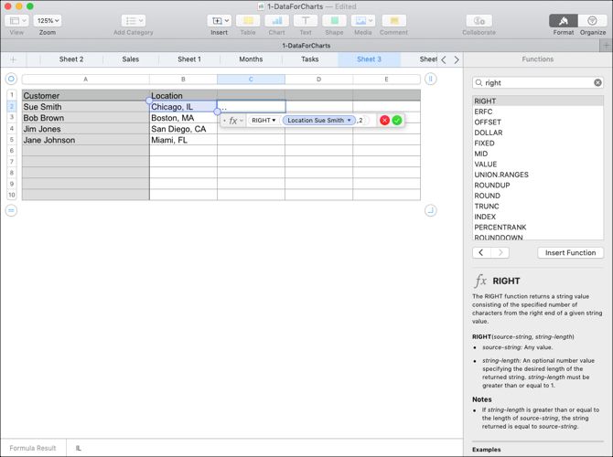Switch to the Sales sheet tab

point(130,59)
